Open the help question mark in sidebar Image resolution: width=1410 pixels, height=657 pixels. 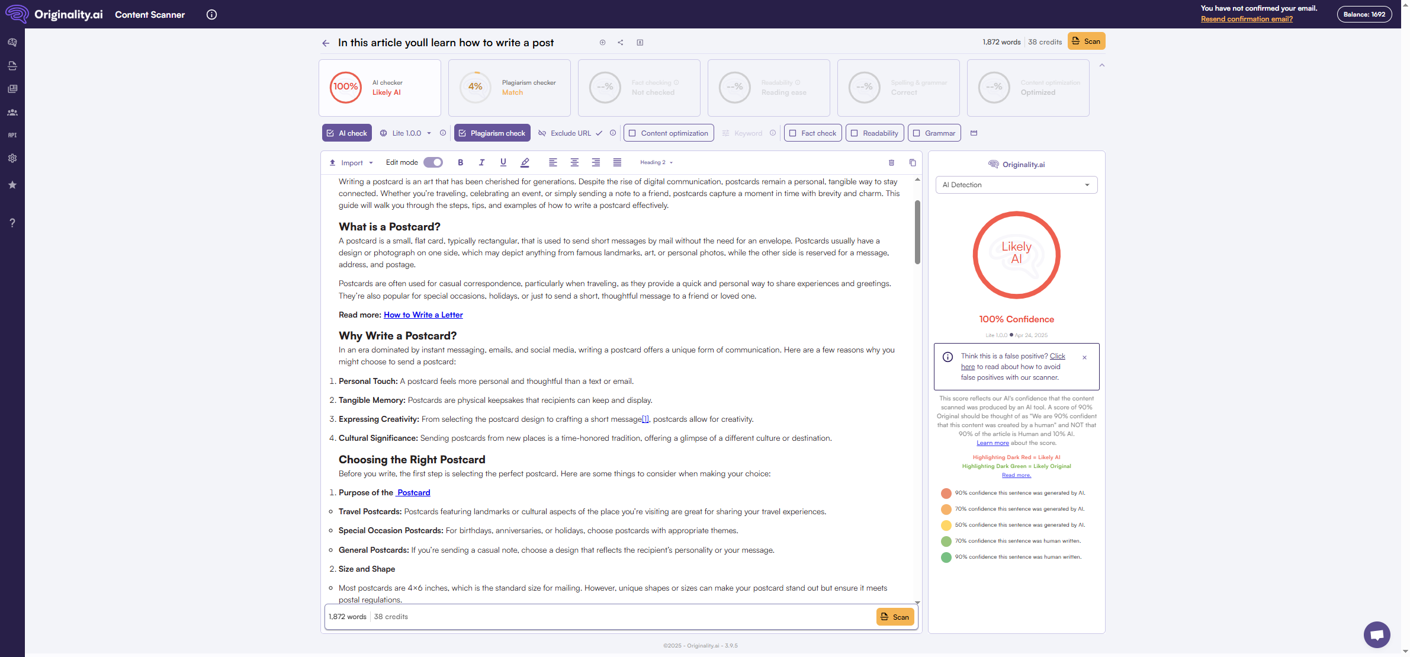click(12, 223)
